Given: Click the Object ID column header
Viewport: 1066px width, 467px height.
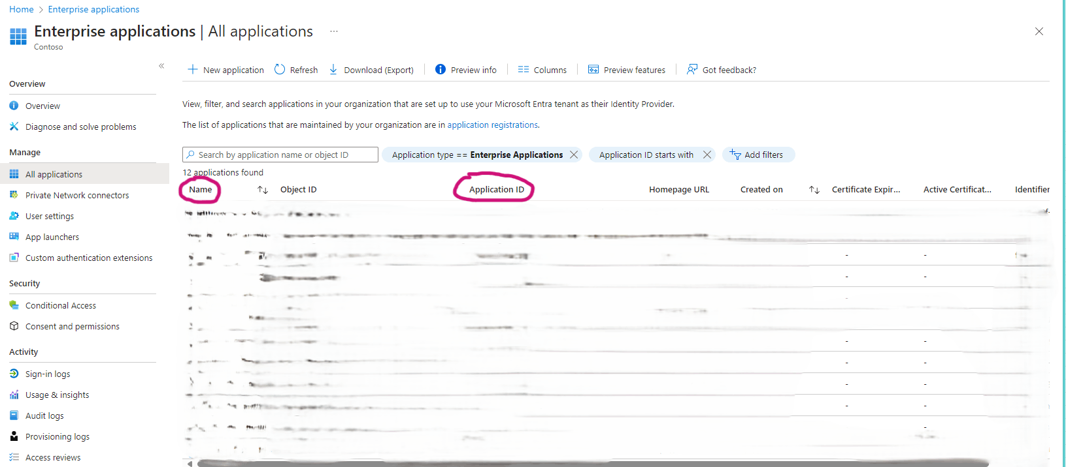Looking at the screenshot, I should point(299,190).
